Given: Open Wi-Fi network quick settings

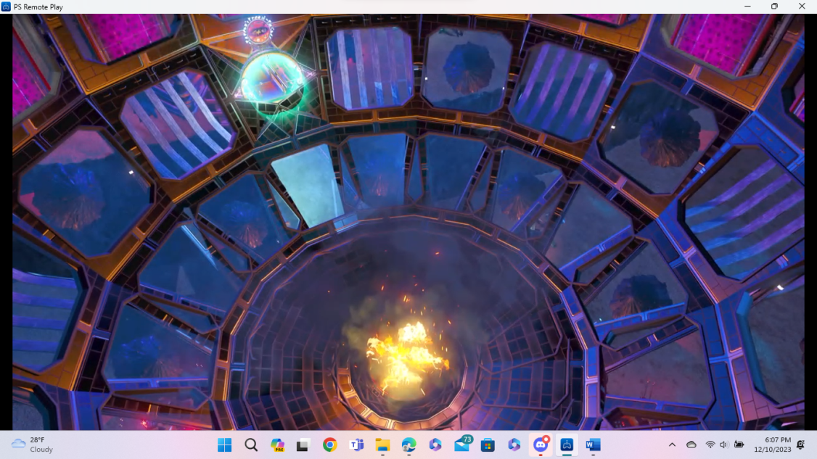Looking at the screenshot, I should click(710, 444).
